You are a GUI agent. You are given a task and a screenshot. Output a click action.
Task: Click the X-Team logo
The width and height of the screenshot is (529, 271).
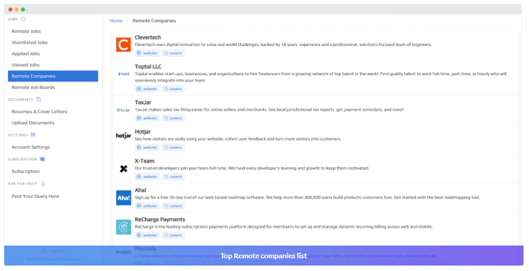124,169
